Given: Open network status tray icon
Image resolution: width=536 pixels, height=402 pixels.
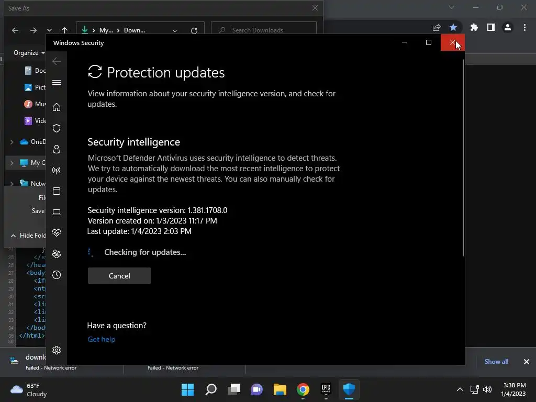Looking at the screenshot, I should coord(474,389).
